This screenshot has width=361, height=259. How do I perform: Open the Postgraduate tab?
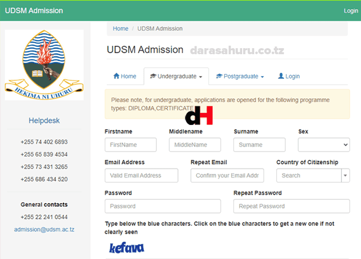pyautogui.click(x=240, y=76)
